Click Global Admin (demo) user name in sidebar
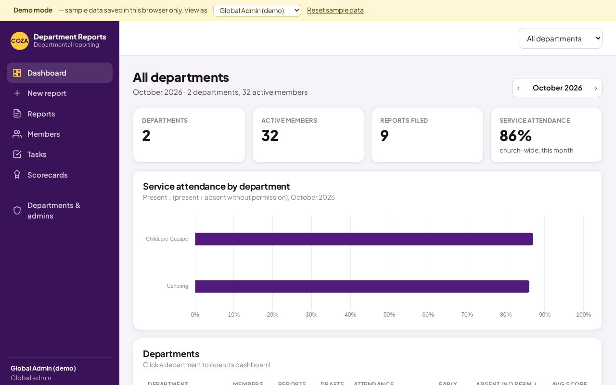This screenshot has height=385, width=616. [x=43, y=368]
